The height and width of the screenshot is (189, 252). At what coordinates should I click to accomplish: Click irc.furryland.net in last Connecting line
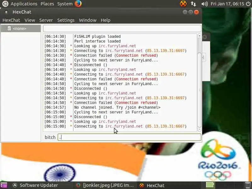(124, 126)
